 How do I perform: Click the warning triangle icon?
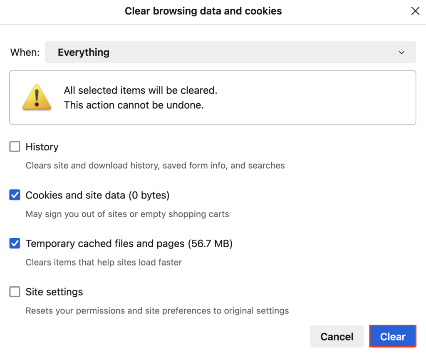(x=37, y=97)
